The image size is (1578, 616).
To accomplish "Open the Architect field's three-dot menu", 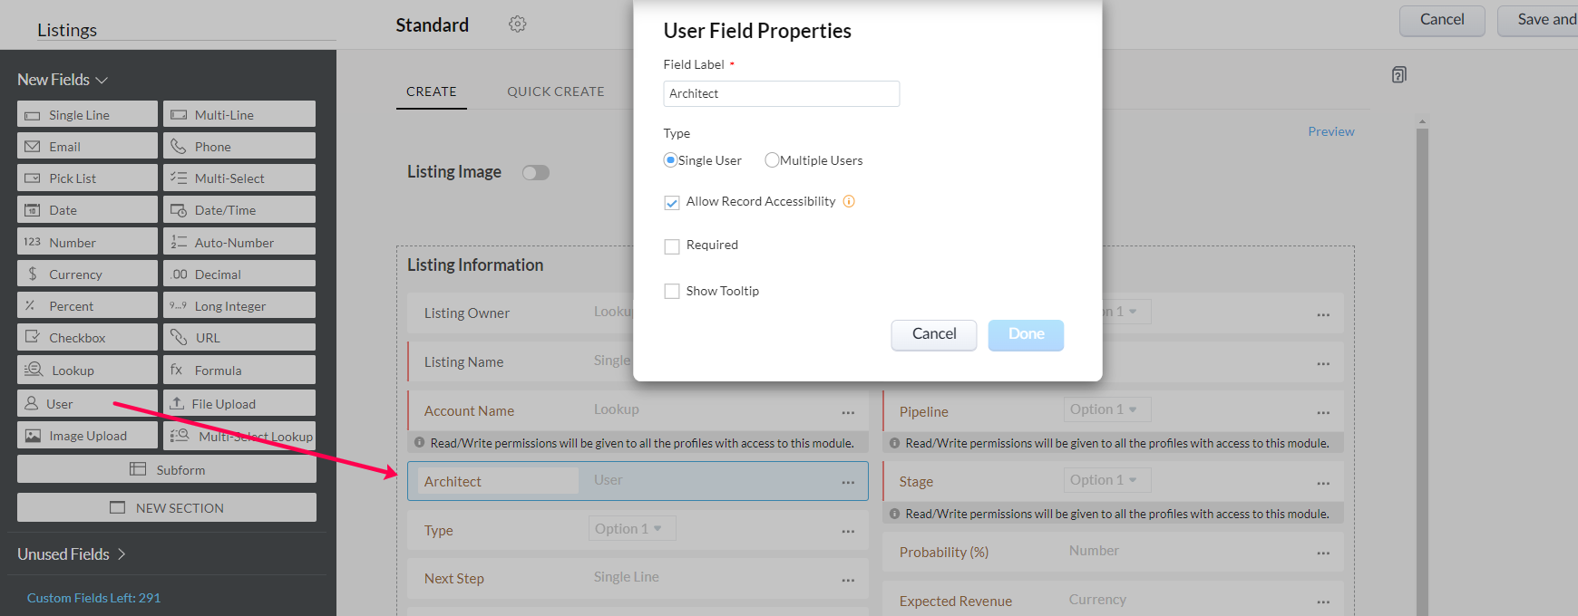I will (848, 483).
